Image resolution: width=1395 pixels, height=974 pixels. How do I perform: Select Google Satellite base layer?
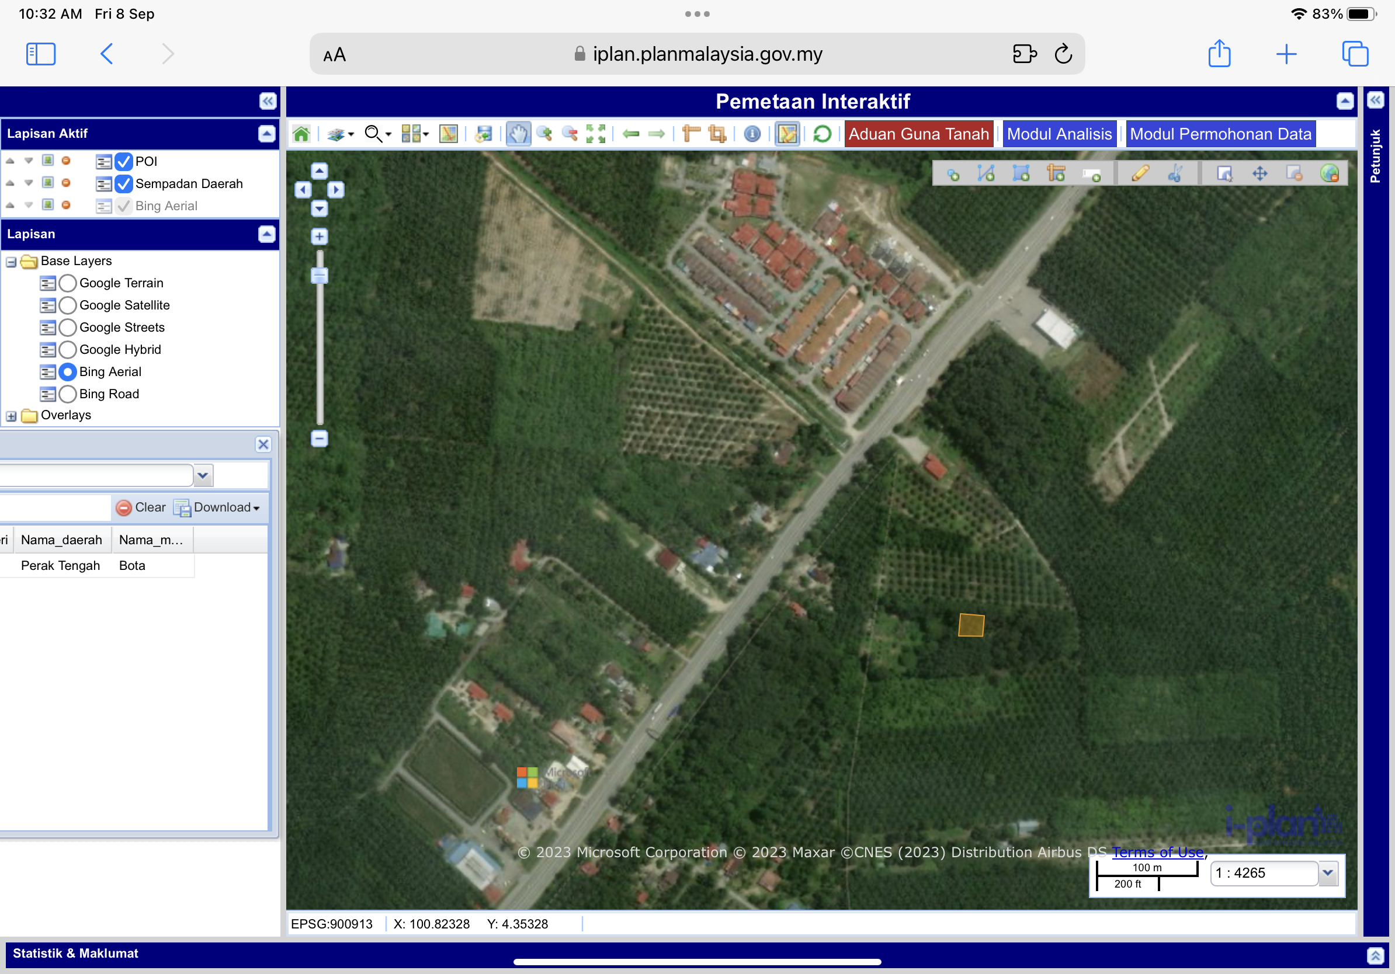pyautogui.click(x=68, y=305)
